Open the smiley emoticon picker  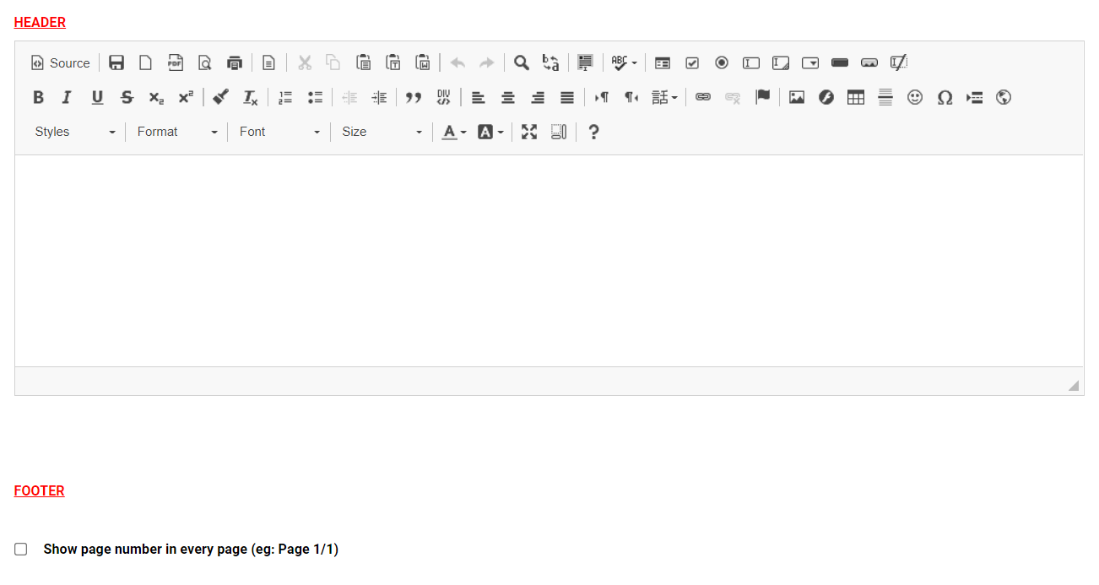(x=915, y=98)
